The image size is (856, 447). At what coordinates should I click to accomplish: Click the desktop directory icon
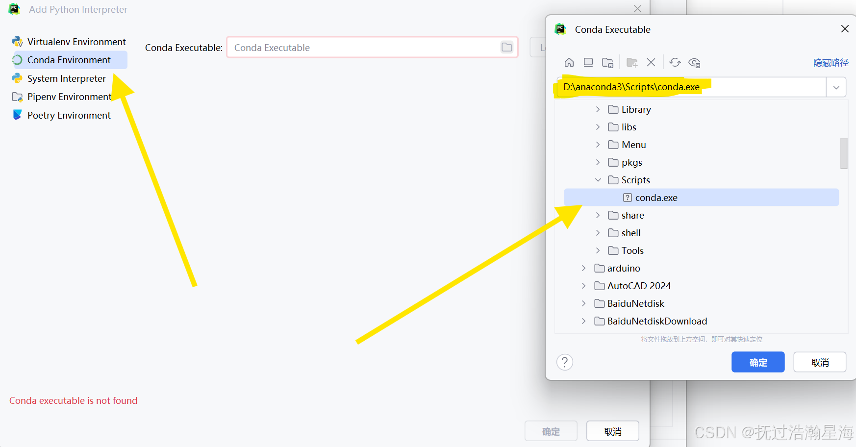tap(588, 62)
